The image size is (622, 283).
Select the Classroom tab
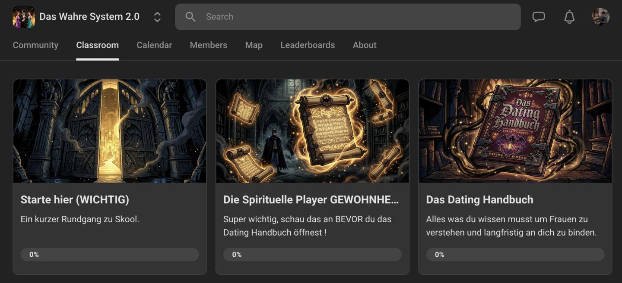click(x=98, y=45)
